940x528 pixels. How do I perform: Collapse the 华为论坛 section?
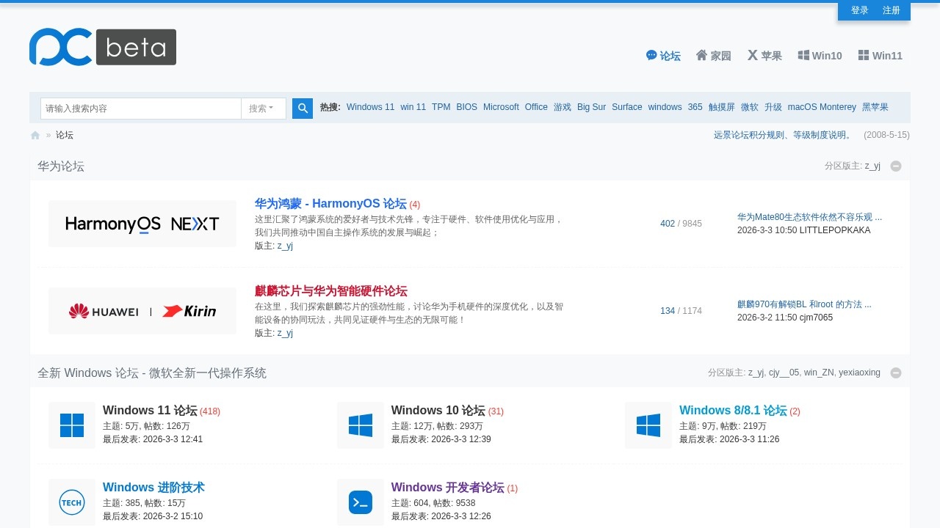tap(896, 166)
